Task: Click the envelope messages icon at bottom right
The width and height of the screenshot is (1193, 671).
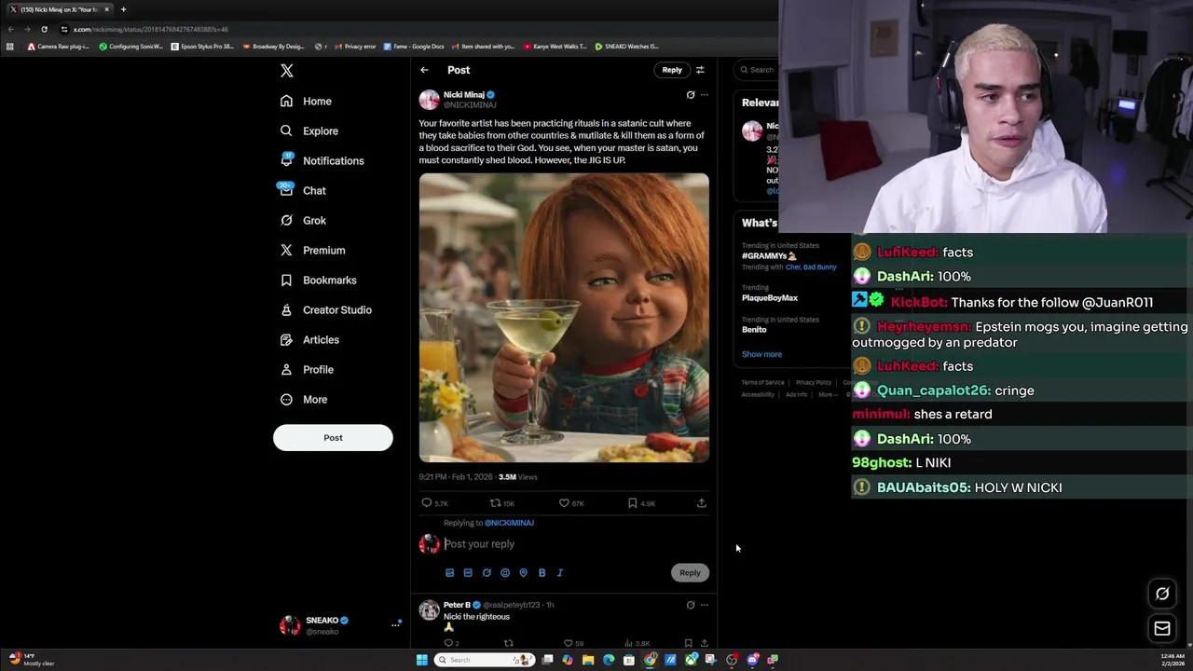Action: (x=1162, y=629)
